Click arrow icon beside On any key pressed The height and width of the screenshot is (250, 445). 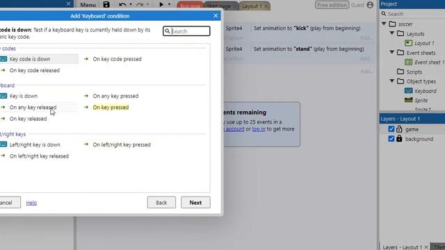click(x=86, y=96)
